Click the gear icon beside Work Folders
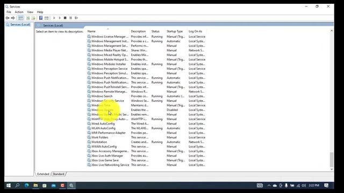This screenshot has width=344, height=193. (x=89, y=137)
